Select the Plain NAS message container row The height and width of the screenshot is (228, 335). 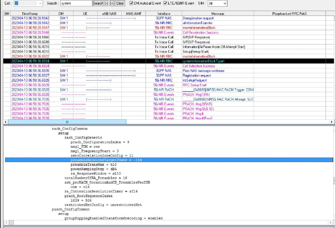[x=168, y=71]
